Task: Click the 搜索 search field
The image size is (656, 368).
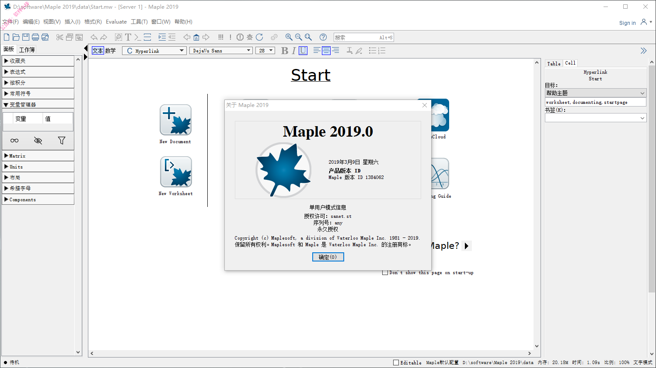Action: pos(364,38)
